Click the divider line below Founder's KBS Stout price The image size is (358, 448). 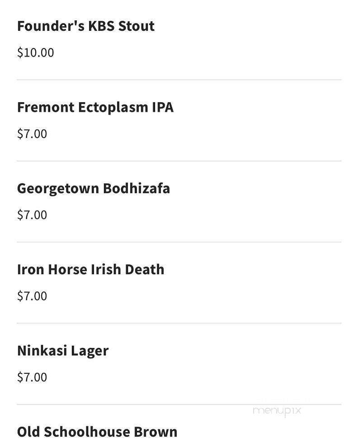point(179,80)
